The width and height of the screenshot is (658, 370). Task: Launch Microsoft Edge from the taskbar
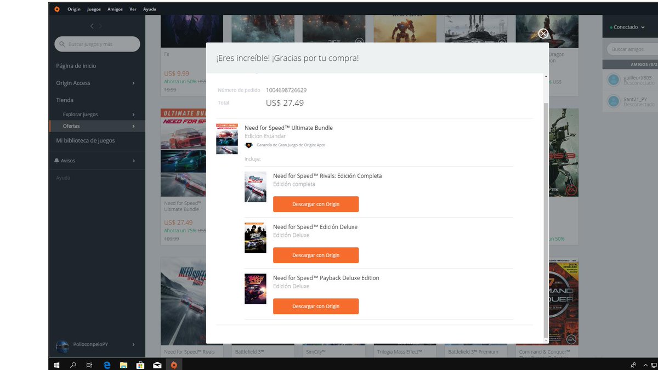pyautogui.click(x=107, y=365)
